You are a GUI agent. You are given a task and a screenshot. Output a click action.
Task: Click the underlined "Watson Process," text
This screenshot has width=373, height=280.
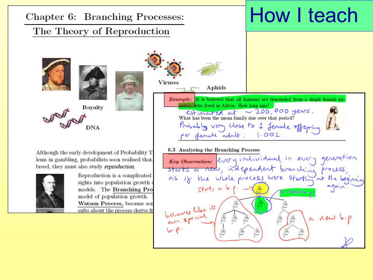click(101, 203)
